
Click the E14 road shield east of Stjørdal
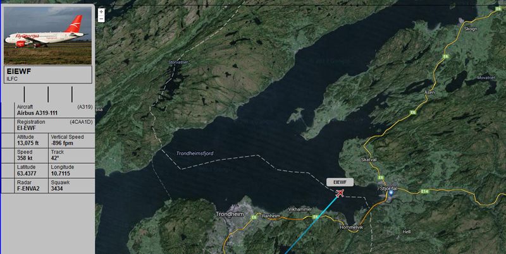point(424,191)
